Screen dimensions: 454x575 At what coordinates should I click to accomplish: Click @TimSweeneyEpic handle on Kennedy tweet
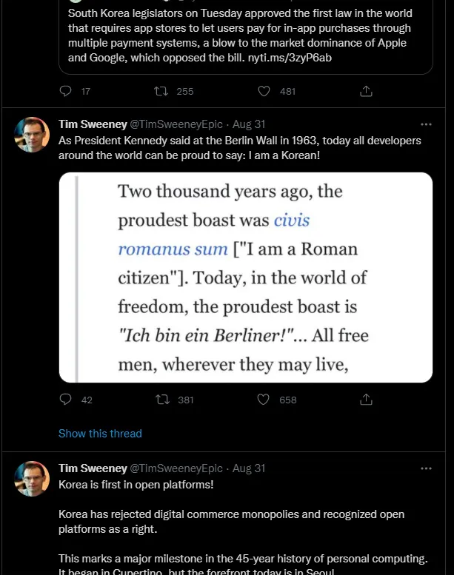176,124
